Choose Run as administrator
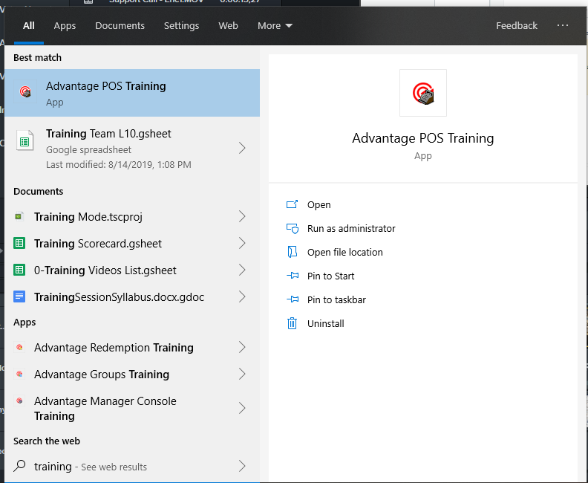588x483 pixels. pyautogui.click(x=351, y=229)
